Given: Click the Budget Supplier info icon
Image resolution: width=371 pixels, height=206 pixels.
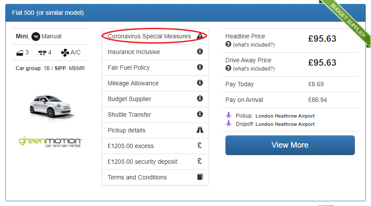Looking at the screenshot, I should (200, 99).
